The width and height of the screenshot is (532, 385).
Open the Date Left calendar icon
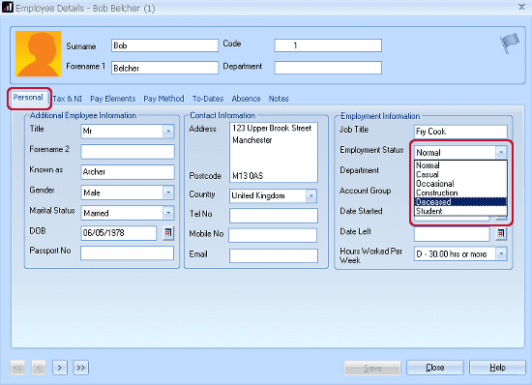coord(501,234)
